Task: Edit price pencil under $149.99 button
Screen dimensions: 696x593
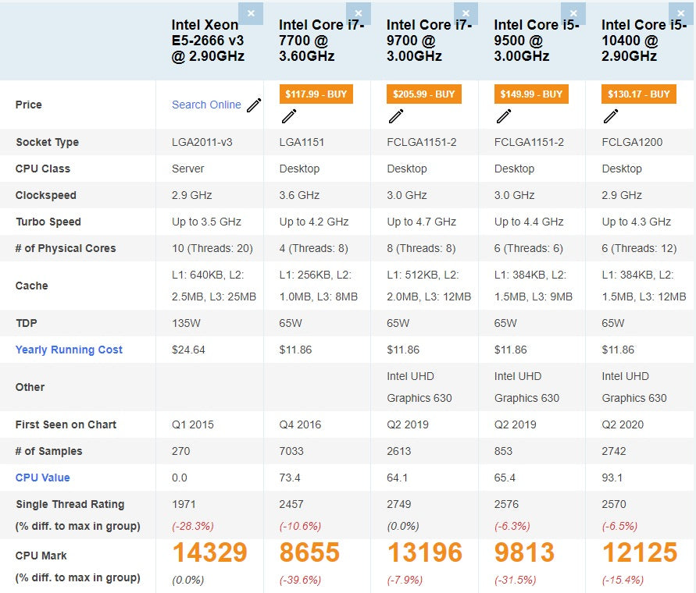Action: (x=504, y=116)
